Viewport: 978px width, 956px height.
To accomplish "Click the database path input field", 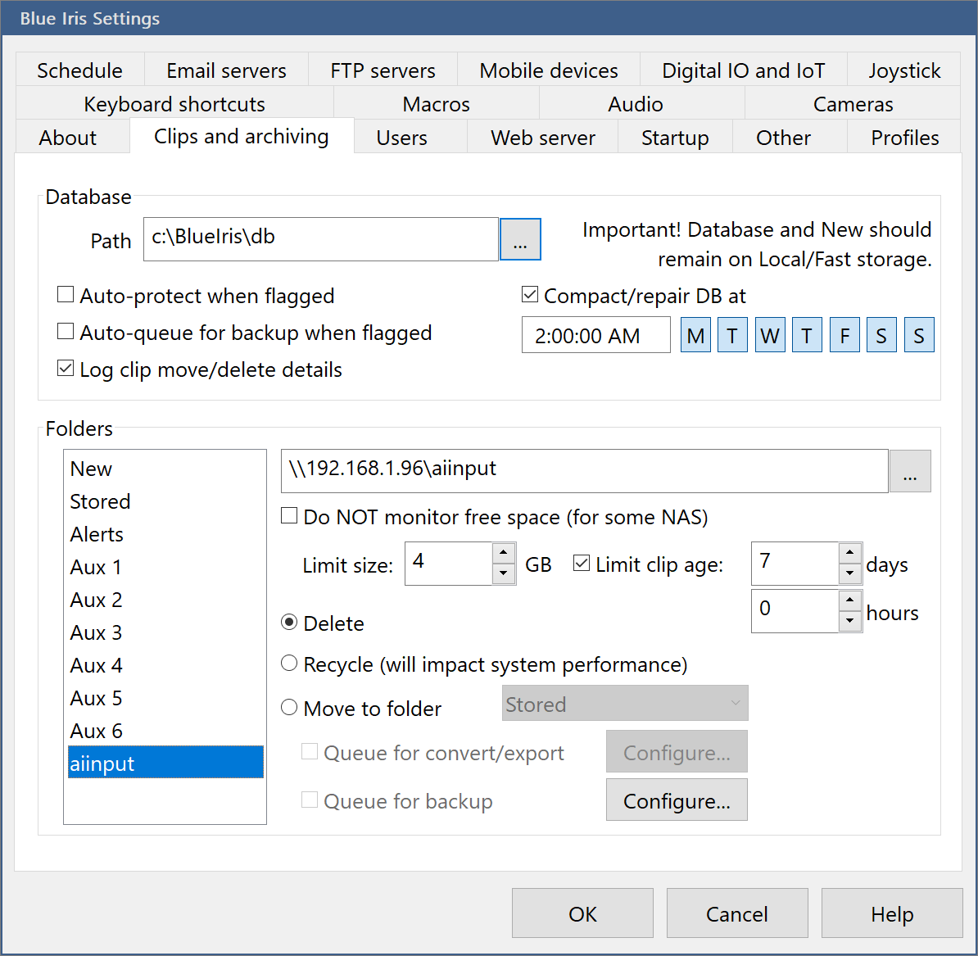I will coord(320,239).
